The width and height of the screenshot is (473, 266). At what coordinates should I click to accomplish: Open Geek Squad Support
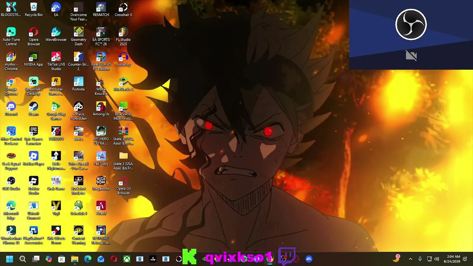pos(11,160)
